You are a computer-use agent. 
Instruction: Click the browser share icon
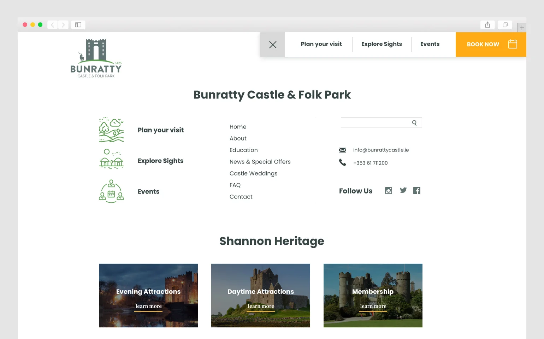coord(487,25)
